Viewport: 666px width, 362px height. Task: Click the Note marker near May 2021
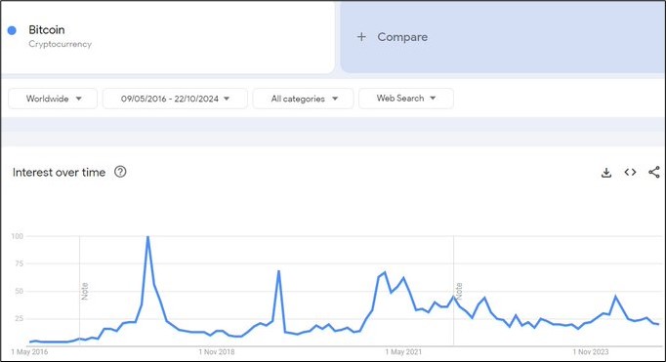[459, 291]
